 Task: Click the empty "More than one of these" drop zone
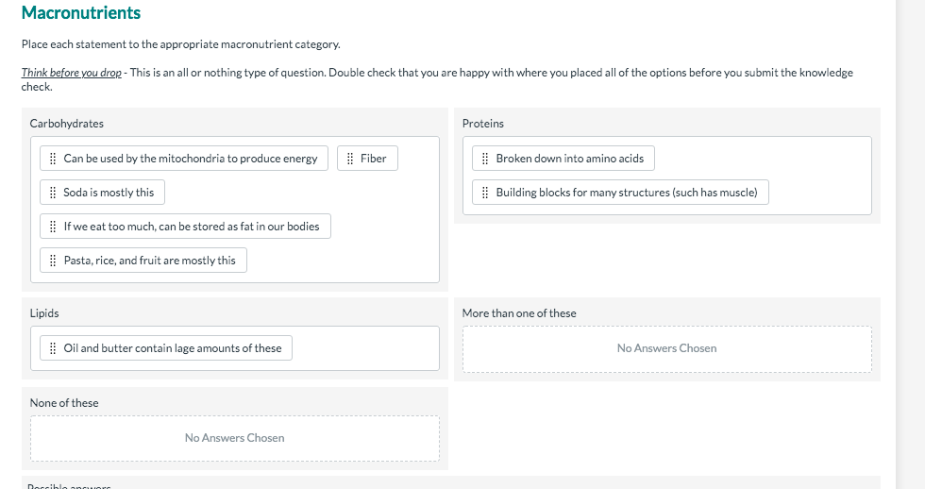click(x=666, y=348)
